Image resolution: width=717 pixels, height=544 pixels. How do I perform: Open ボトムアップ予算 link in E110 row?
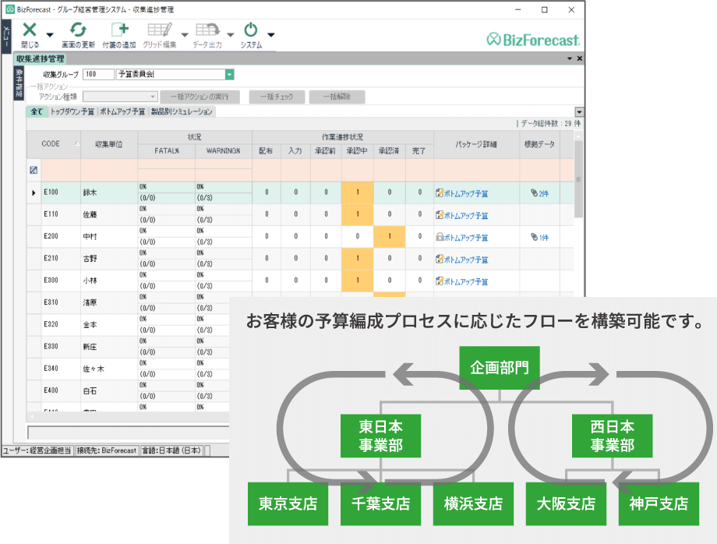(466, 216)
